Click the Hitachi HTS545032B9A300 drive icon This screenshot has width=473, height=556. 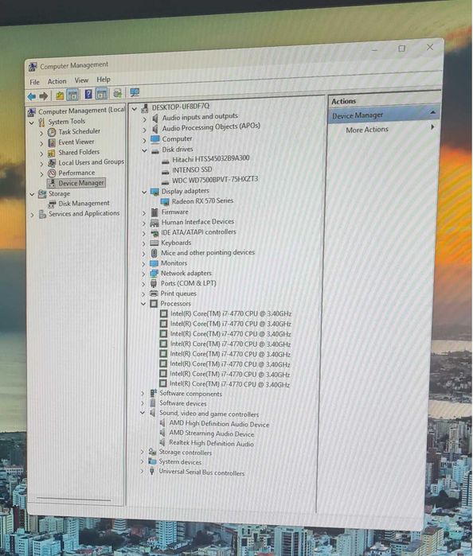click(166, 161)
